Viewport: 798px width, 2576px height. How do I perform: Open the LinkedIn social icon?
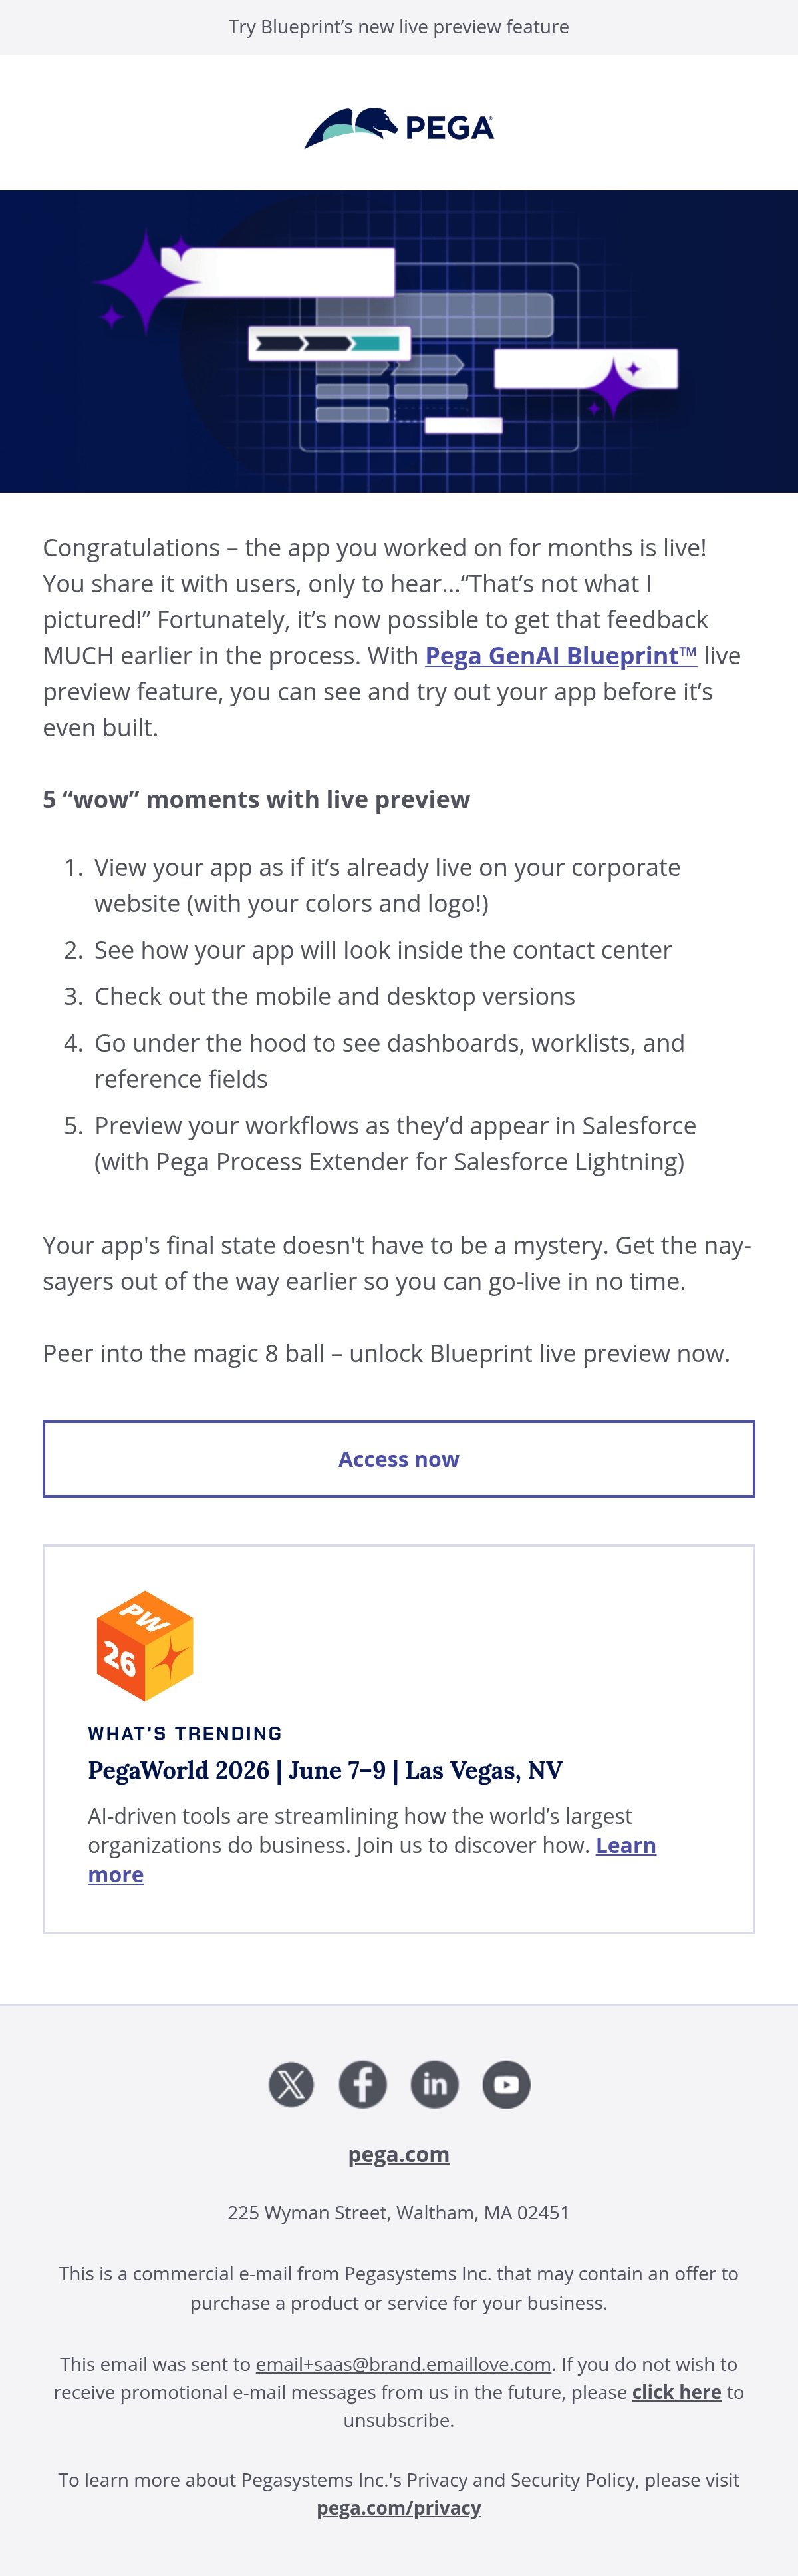[434, 2084]
